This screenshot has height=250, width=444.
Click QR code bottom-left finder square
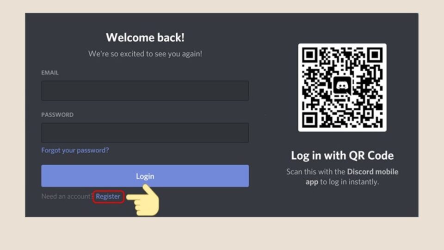tap(309, 120)
